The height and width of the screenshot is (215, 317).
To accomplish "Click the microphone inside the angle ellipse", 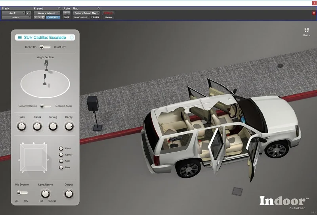I will [45, 80].
